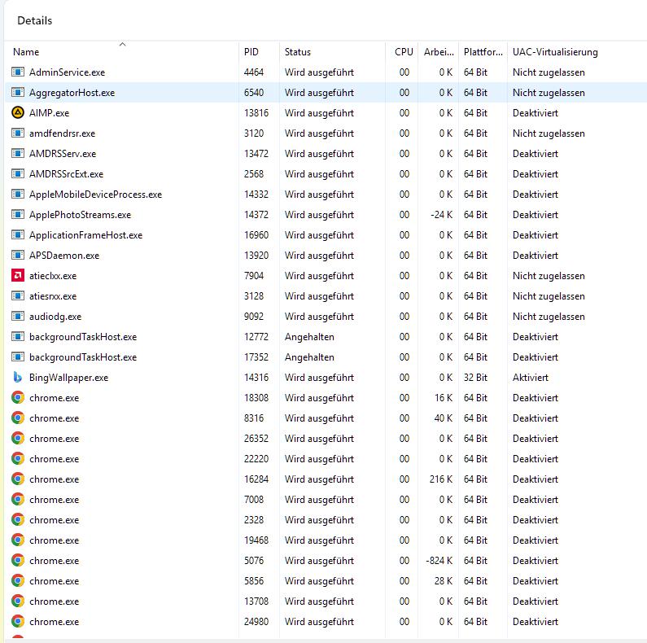
Task: Click the AppleMobileDeviceProcess.exe icon
Action: click(18, 194)
